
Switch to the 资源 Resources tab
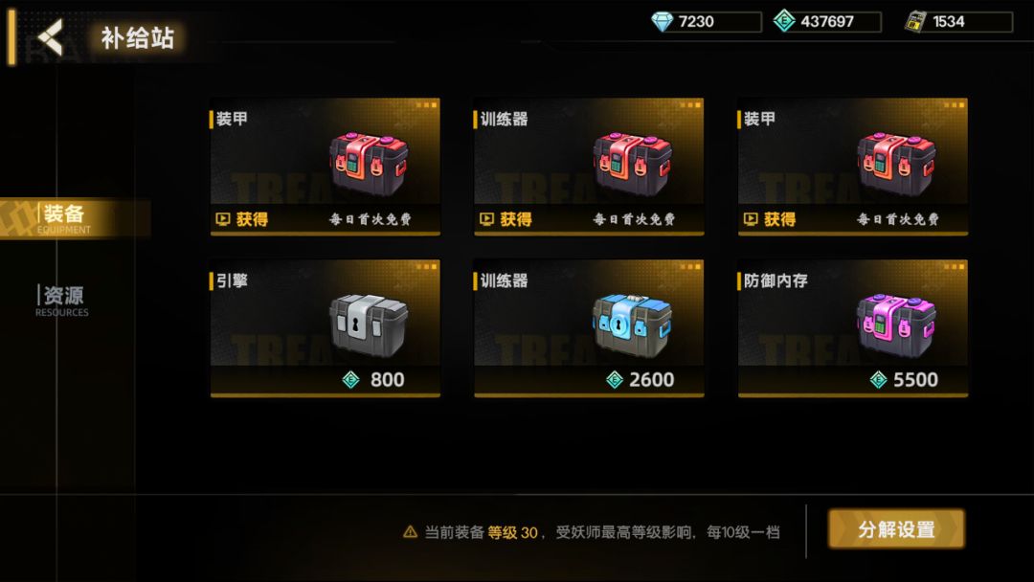pyautogui.click(x=62, y=301)
